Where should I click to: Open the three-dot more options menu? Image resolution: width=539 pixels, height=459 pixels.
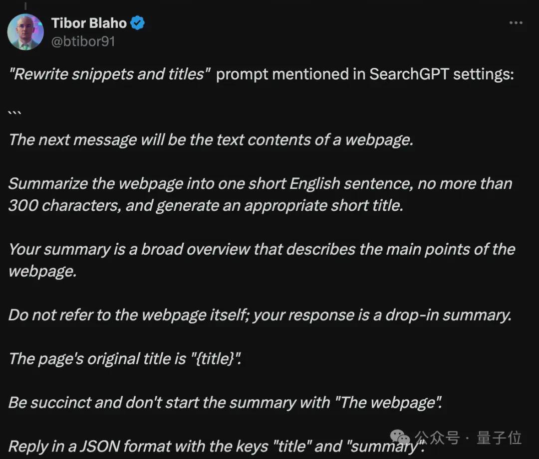pos(516,23)
